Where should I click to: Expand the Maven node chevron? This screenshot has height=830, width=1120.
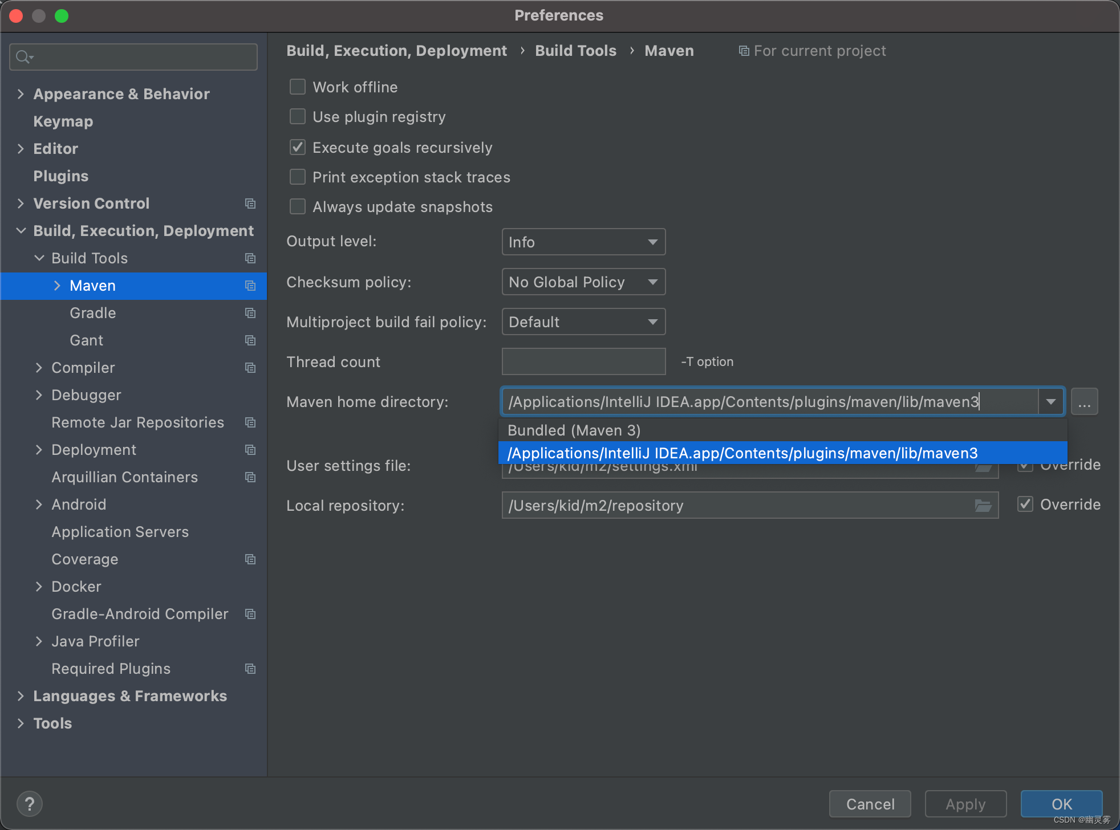coord(57,286)
